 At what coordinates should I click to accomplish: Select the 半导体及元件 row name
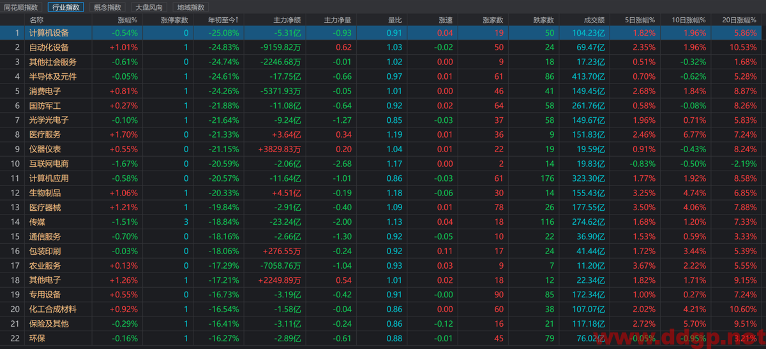click(52, 76)
